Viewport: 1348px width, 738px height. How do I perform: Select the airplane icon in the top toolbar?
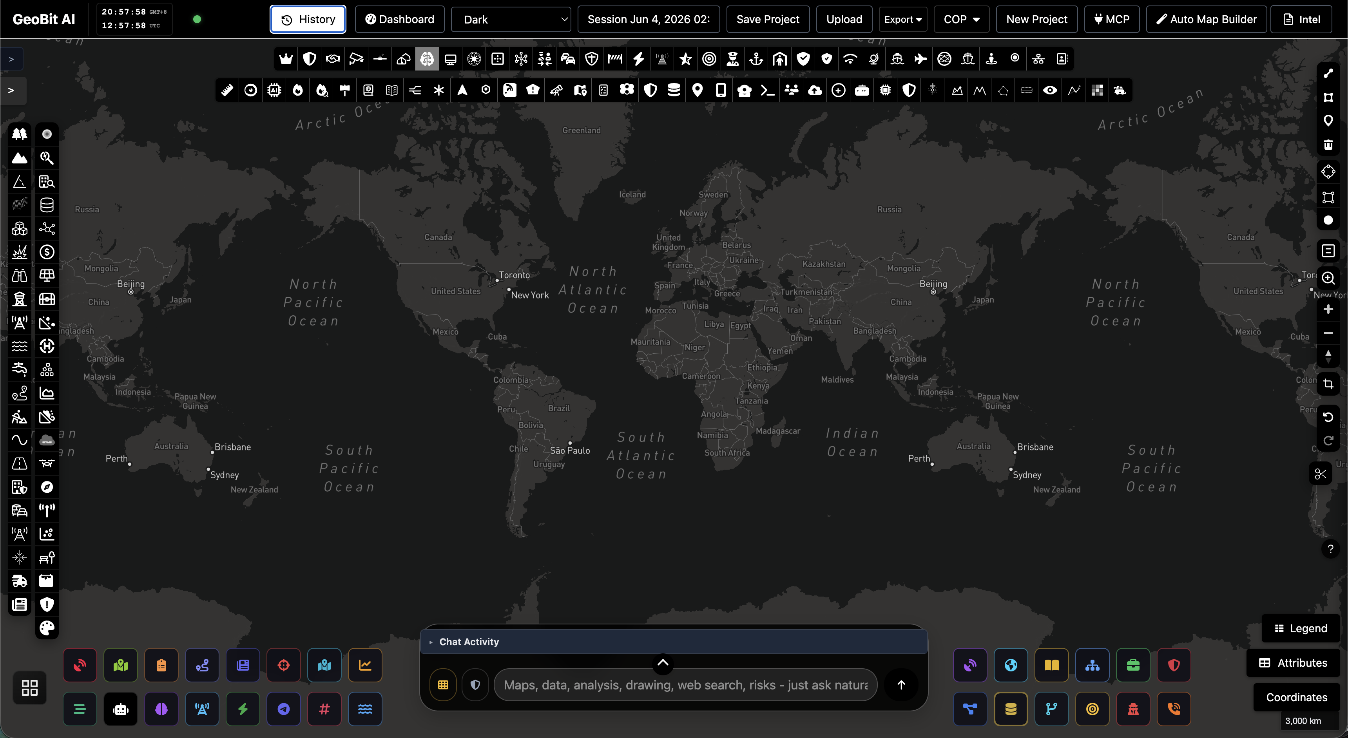[x=920, y=59]
